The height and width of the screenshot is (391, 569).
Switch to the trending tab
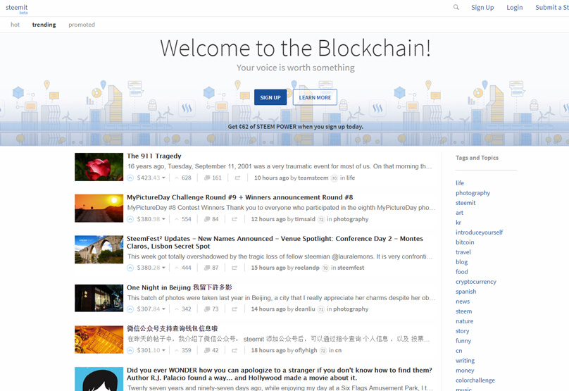44,25
